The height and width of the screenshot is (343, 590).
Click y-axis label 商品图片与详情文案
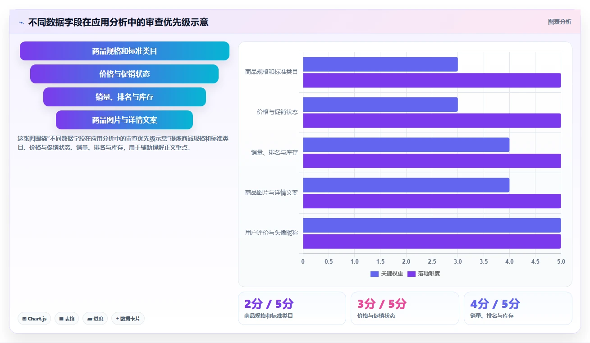[x=271, y=192]
